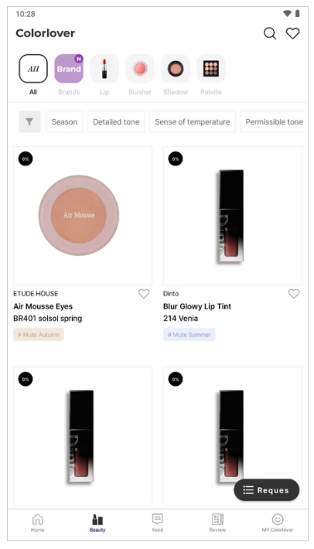Open the Air Mousse eyeshadow product image
The image size is (314, 549).
coord(83,216)
